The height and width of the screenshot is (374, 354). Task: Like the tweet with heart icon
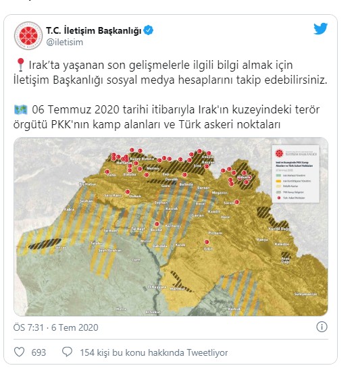pos(20,352)
